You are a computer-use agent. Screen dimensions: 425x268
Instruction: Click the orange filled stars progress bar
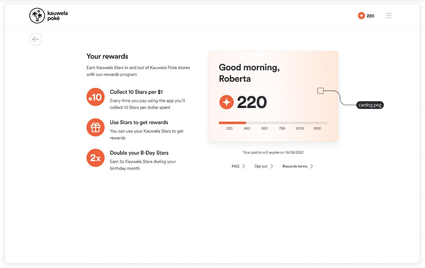click(x=232, y=123)
